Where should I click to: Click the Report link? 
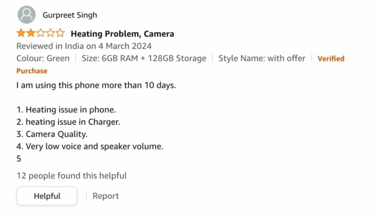[106, 196]
